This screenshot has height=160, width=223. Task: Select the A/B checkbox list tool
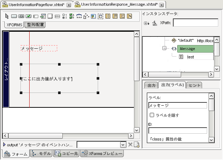tap(72, 16)
